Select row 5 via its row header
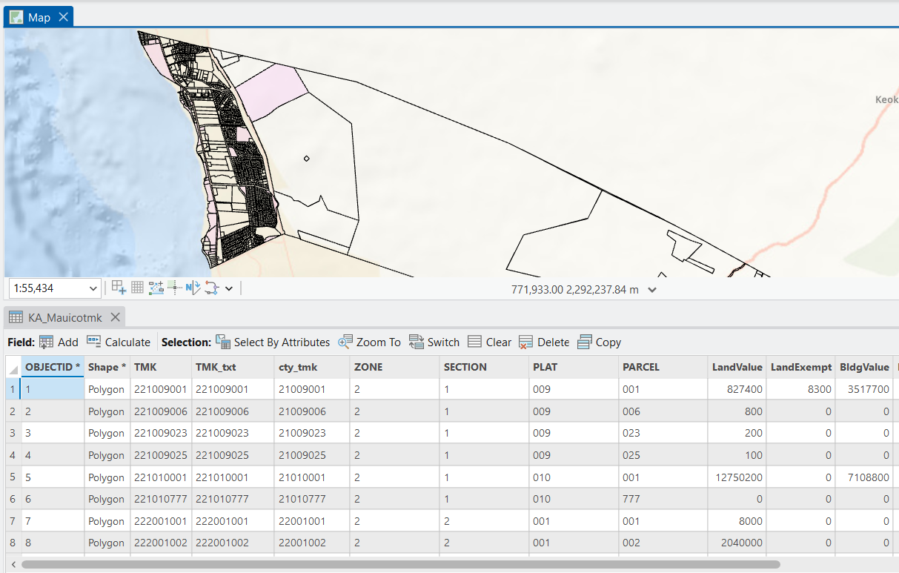The width and height of the screenshot is (899, 573). pyautogui.click(x=13, y=477)
